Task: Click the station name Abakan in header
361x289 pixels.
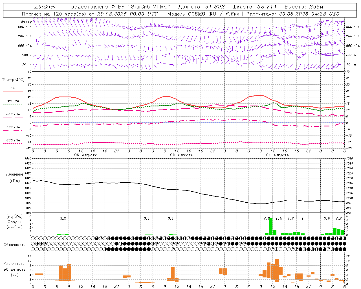Action: tap(45, 7)
